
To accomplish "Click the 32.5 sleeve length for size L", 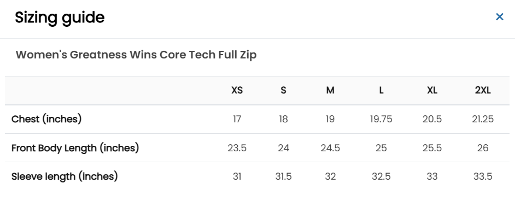I will tap(381, 176).
